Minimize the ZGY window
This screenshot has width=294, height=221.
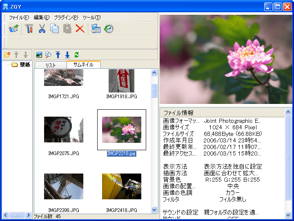coord(268,7)
